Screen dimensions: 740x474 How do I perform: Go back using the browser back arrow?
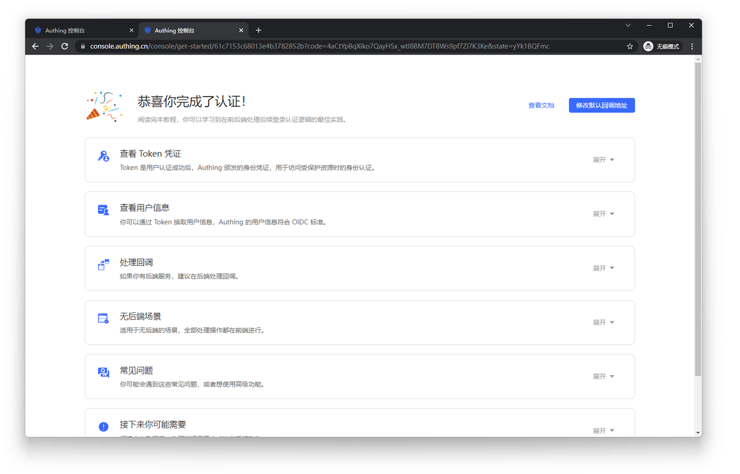[x=35, y=46]
